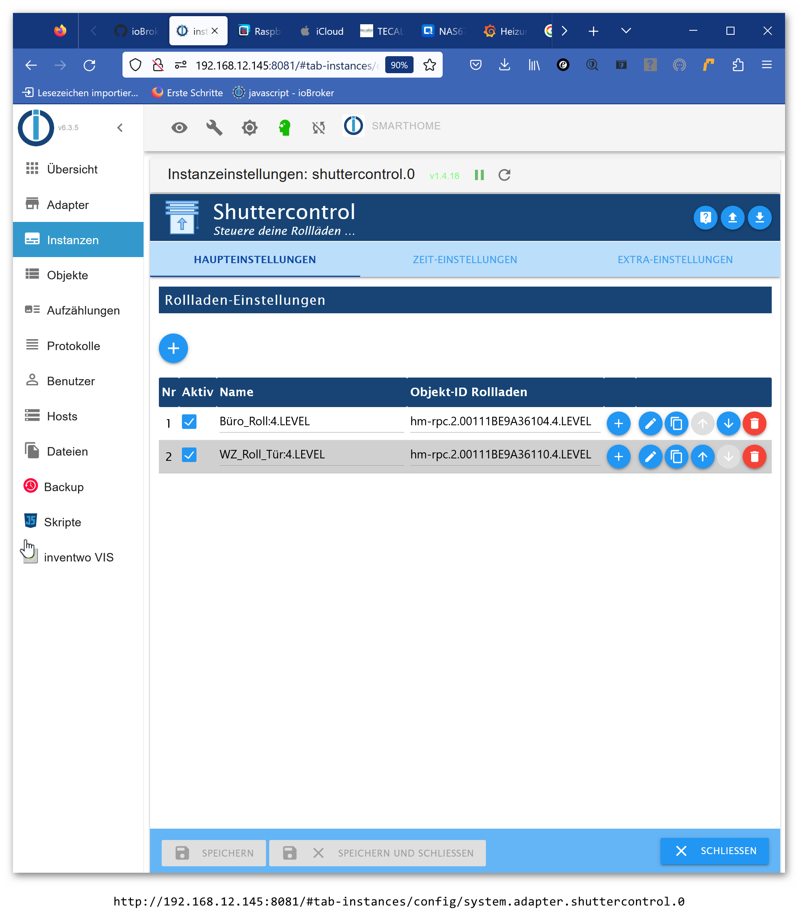Pause the shuttercontrol.0 instance
Viewport: 798px width, 918px height.
[479, 175]
